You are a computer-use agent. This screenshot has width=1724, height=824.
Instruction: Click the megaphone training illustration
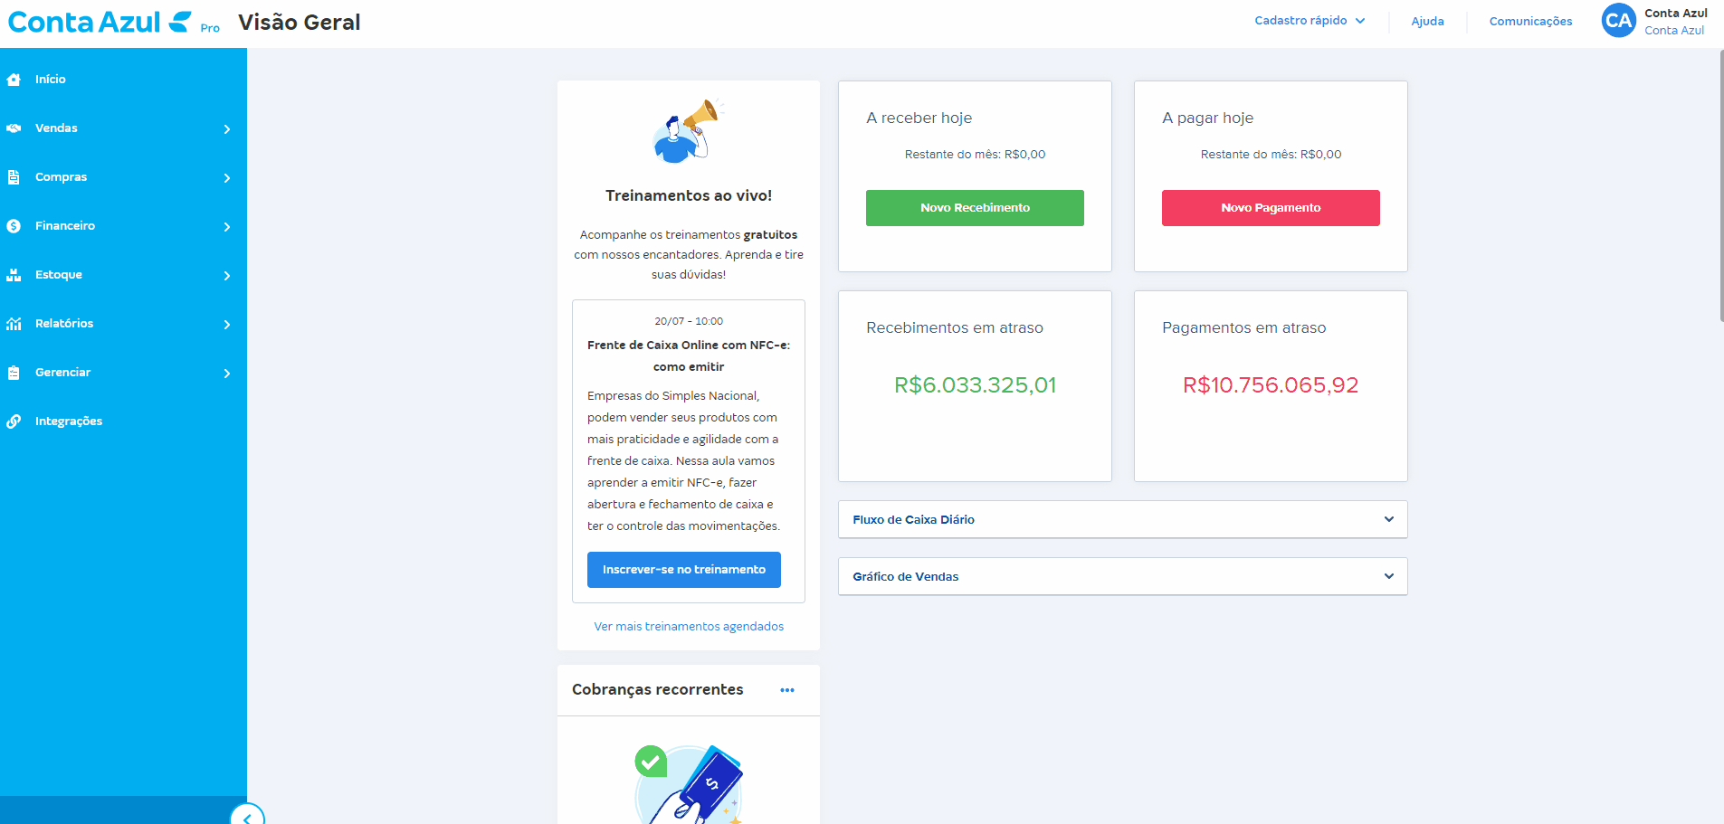689,131
